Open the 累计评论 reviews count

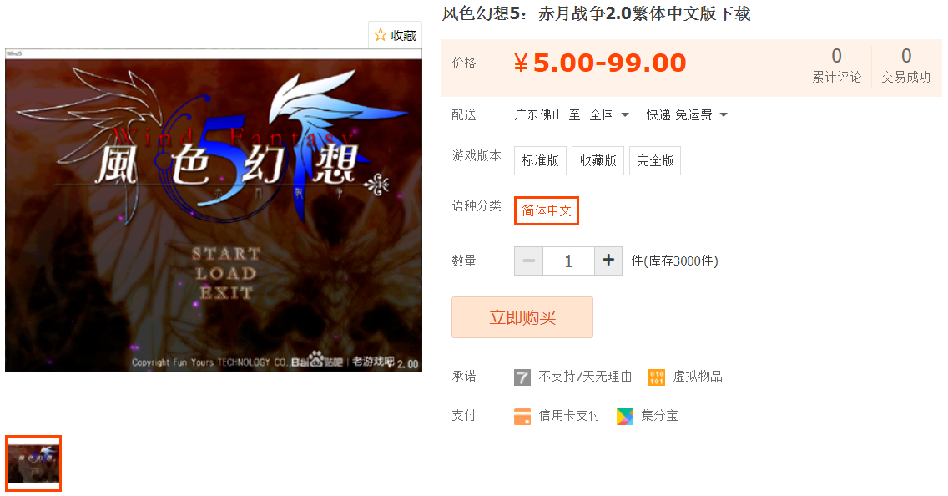coord(837,65)
